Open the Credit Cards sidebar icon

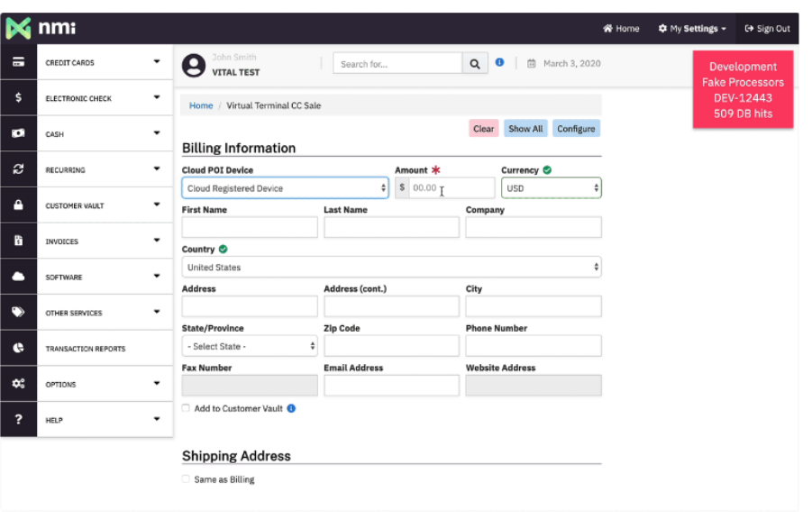pos(18,61)
